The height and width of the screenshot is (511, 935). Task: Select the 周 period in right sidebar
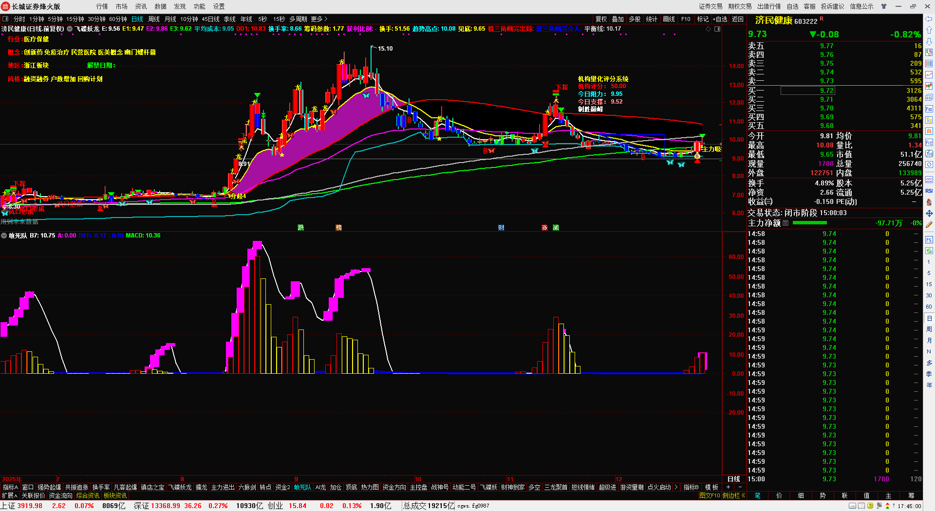click(x=929, y=329)
